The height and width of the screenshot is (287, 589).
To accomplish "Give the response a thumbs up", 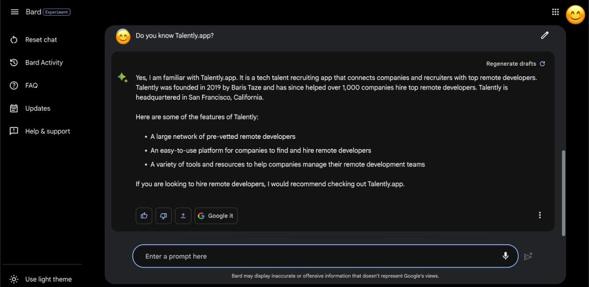I will (144, 216).
